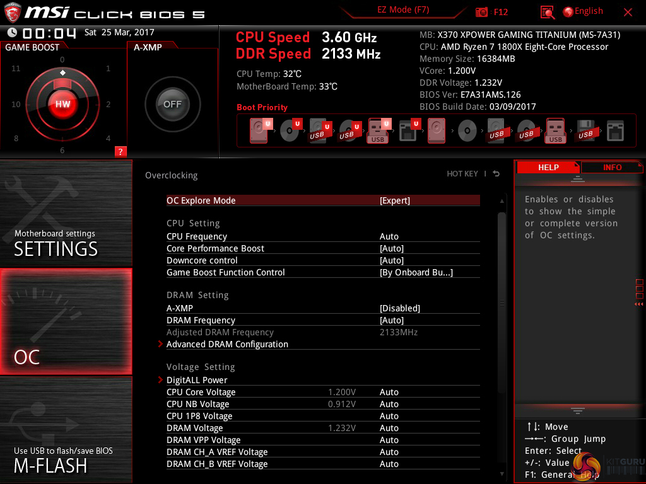Click the Adjusted DRAM Frequency 2133MHz value
The image size is (646, 484).
(399, 332)
